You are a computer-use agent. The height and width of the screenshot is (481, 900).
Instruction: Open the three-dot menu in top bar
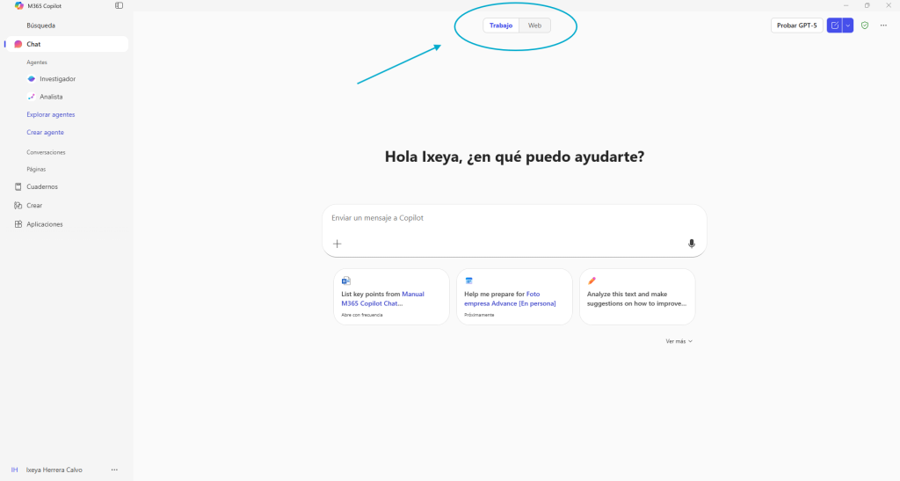click(x=884, y=26)
